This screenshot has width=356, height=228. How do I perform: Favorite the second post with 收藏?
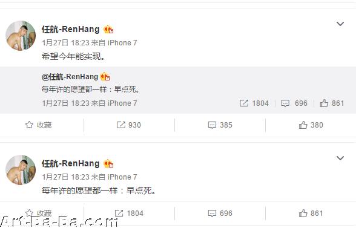pyautogui.click(x=38, y=213)
